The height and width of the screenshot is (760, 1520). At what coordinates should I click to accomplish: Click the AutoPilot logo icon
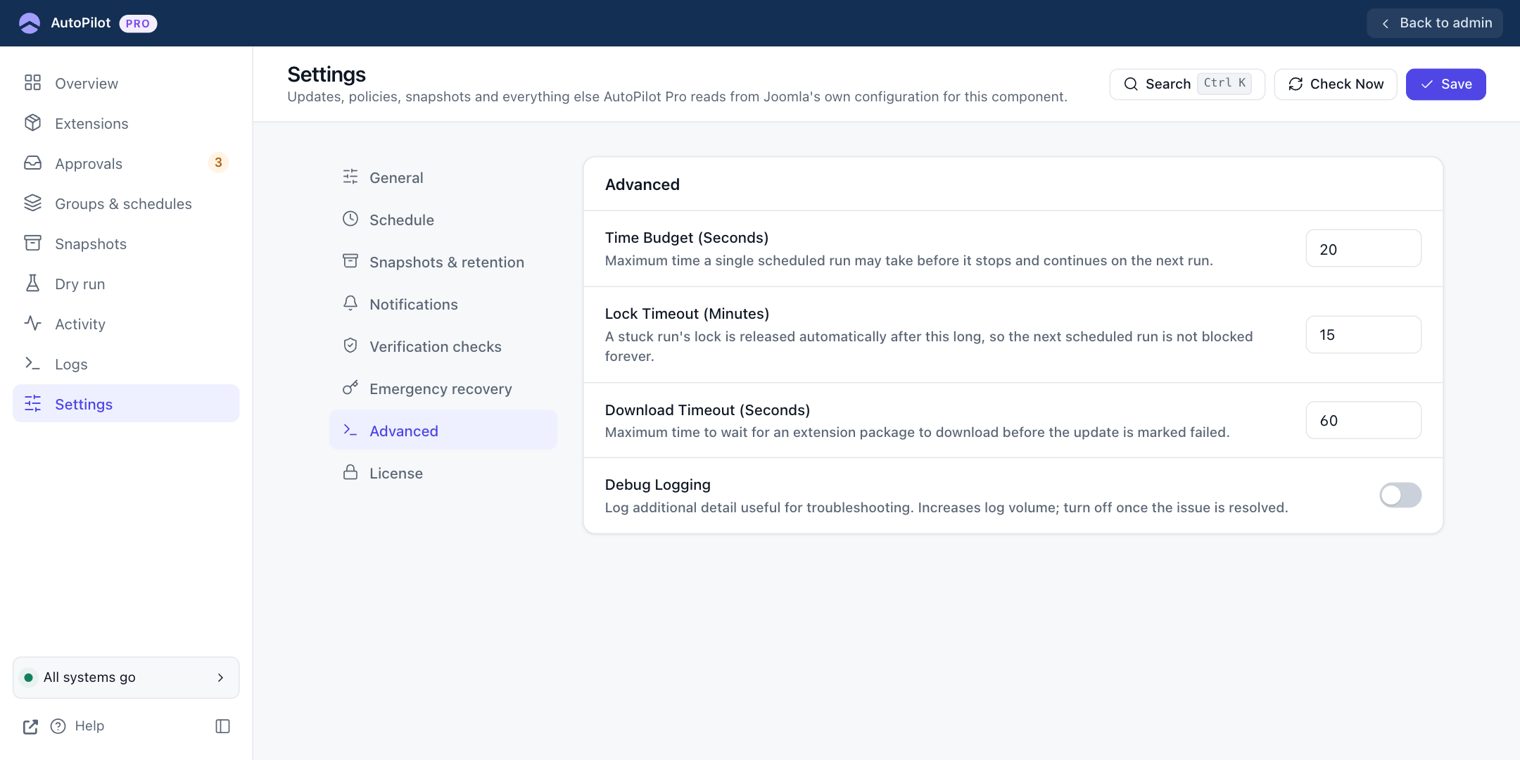[x=30, y=23]
